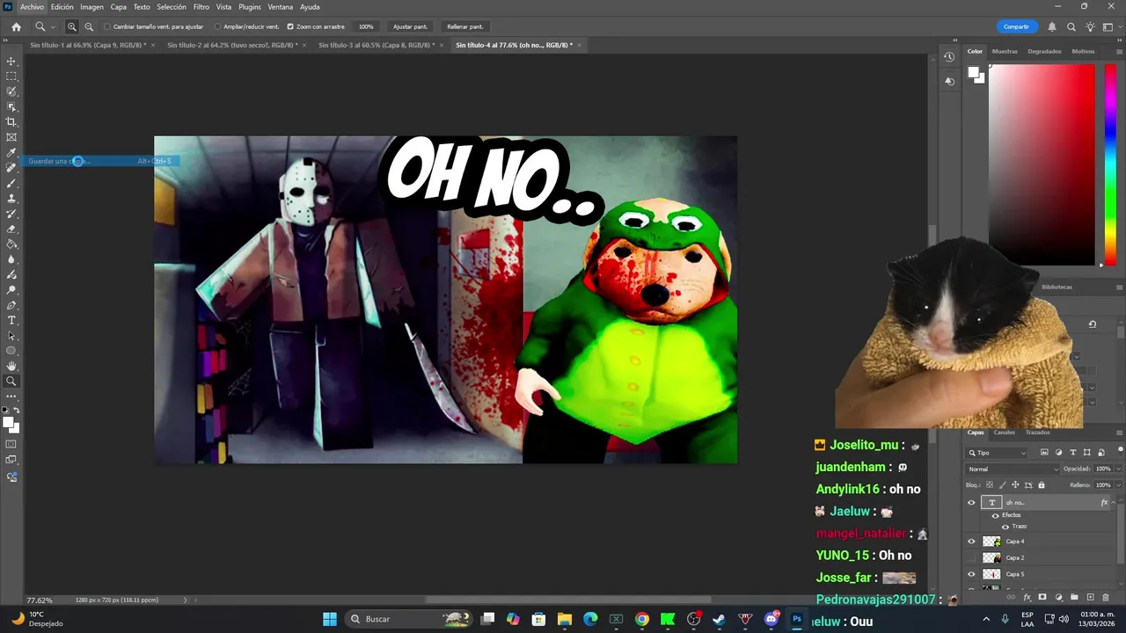The height and width of the screenshot is (633, 1126).
Task: Open the History panel icon
Action: pyautogui.click(x=949, y=57)
